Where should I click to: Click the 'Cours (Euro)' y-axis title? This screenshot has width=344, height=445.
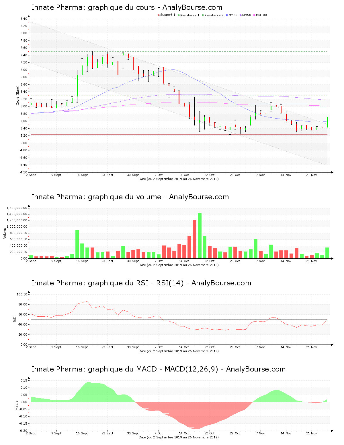tap(17, 95)
